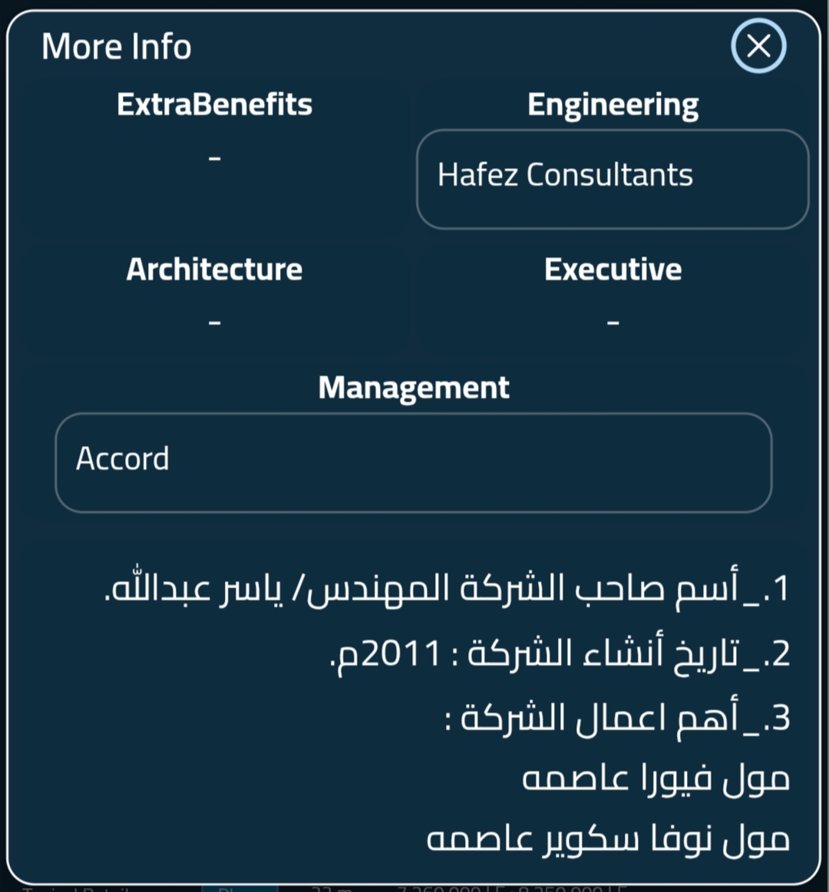Image resolution: width=829 pixels, height=892 pixels.
Task: Click the مول نوفا سكوير عاصمه entry
Action: (608, 839)
